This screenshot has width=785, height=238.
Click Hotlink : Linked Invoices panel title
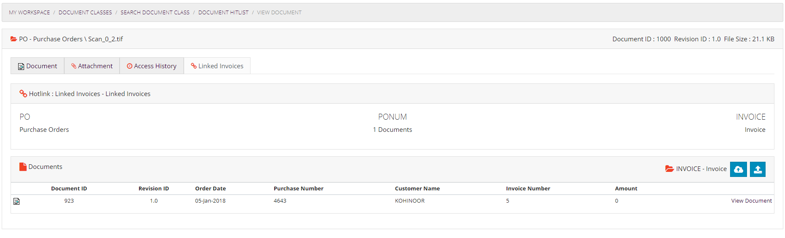[x=90, y=94]
